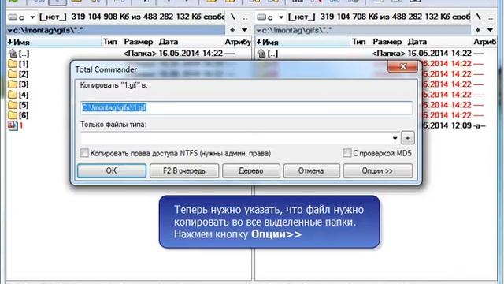The image size is (504, 284).
Task: Close the Total Commander copy dialog
Action: pyautogui.click(x=402, y=66)
